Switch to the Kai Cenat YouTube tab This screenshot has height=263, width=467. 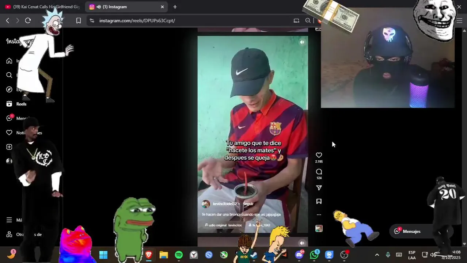pos(43,7)
